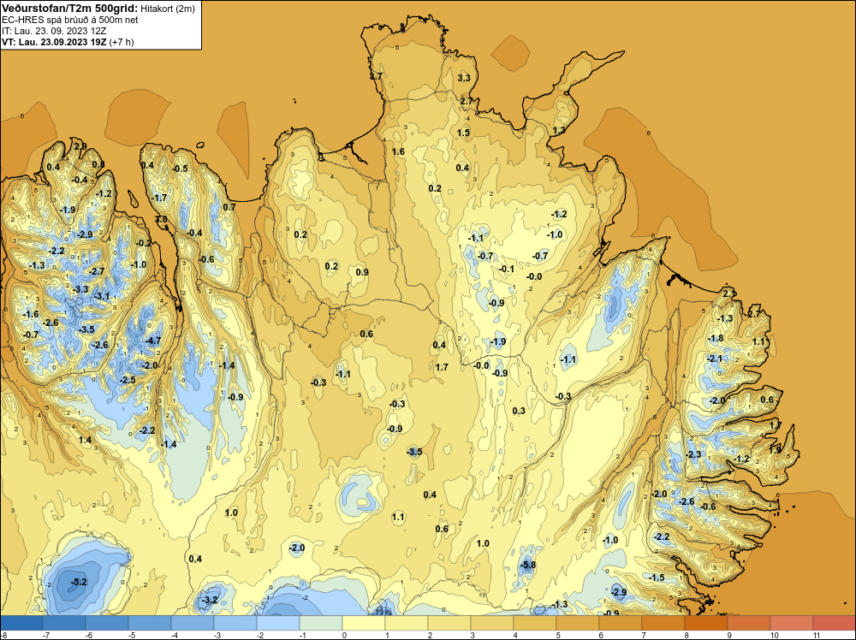
Task: Click the "-5.8" temperature value
Action: click(528, 565)
